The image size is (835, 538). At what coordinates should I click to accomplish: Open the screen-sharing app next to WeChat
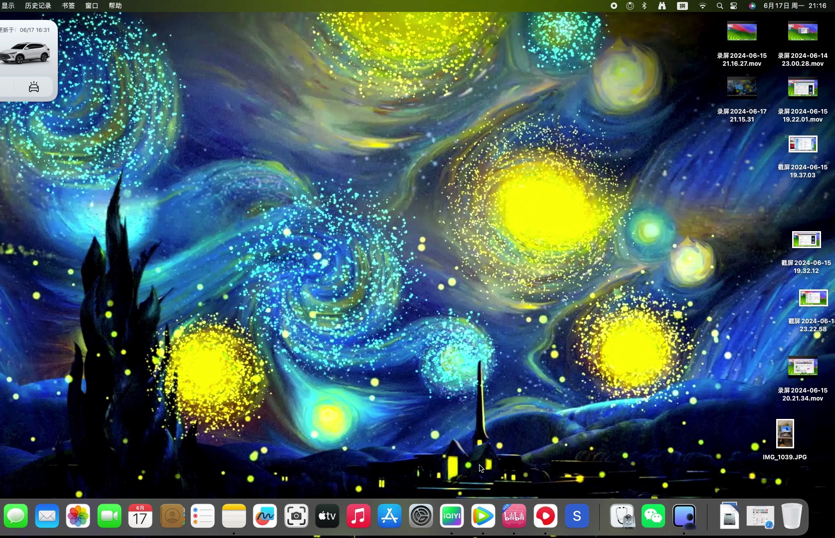tap(684, 516)
